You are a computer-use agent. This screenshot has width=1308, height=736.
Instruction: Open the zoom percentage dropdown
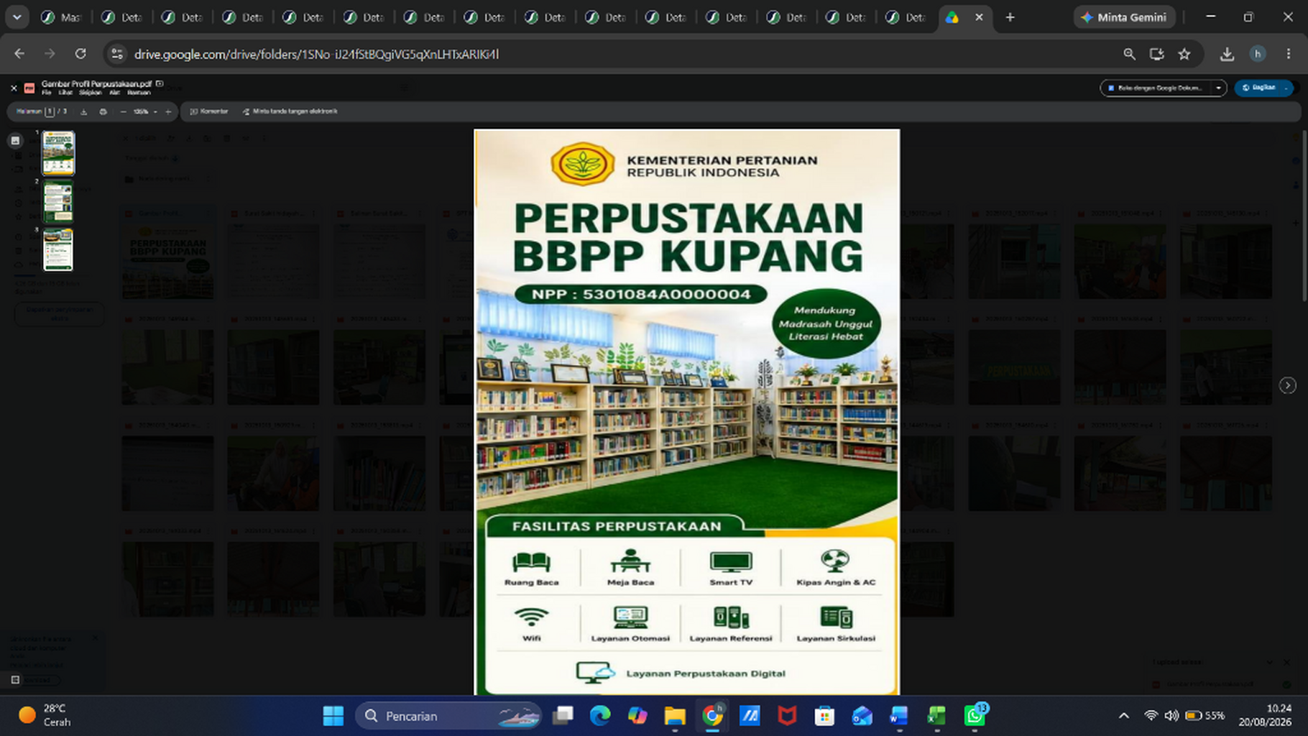(145, 111)
